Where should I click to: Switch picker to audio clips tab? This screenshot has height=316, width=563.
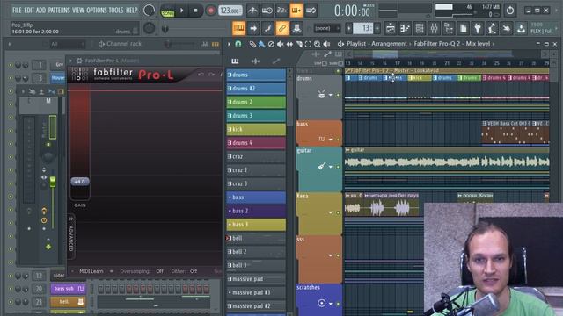(255, 61)
